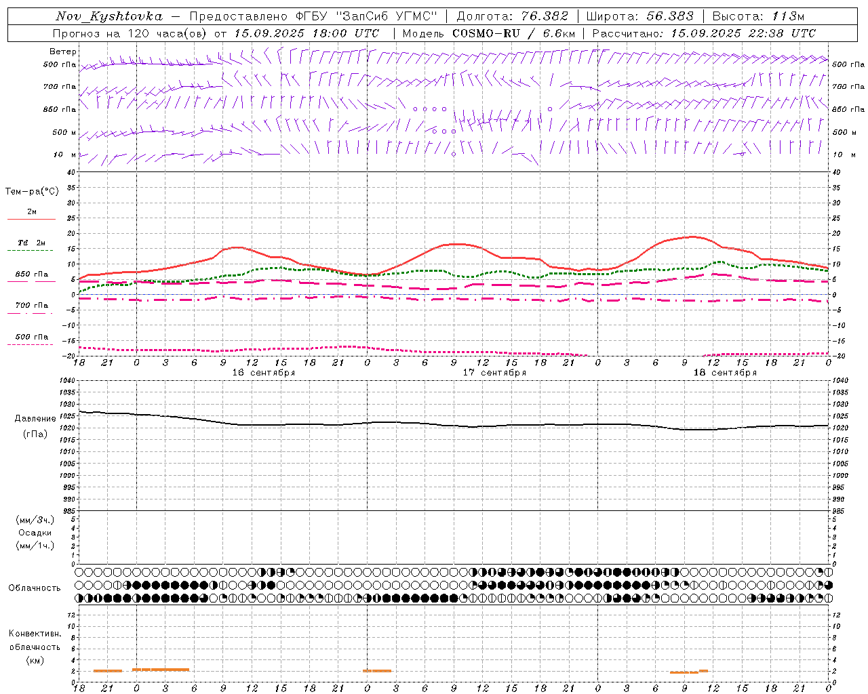This screenshot has height=694, width=868.
Task: Select the "2м" temperature legend entry
Action: 31,212
